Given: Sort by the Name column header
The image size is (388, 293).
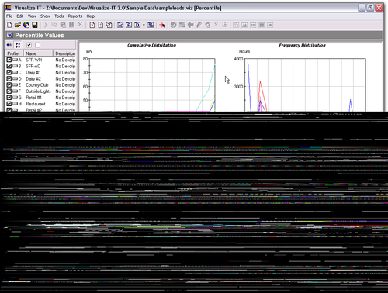Looking at the screenshot, I should (38, 53).
